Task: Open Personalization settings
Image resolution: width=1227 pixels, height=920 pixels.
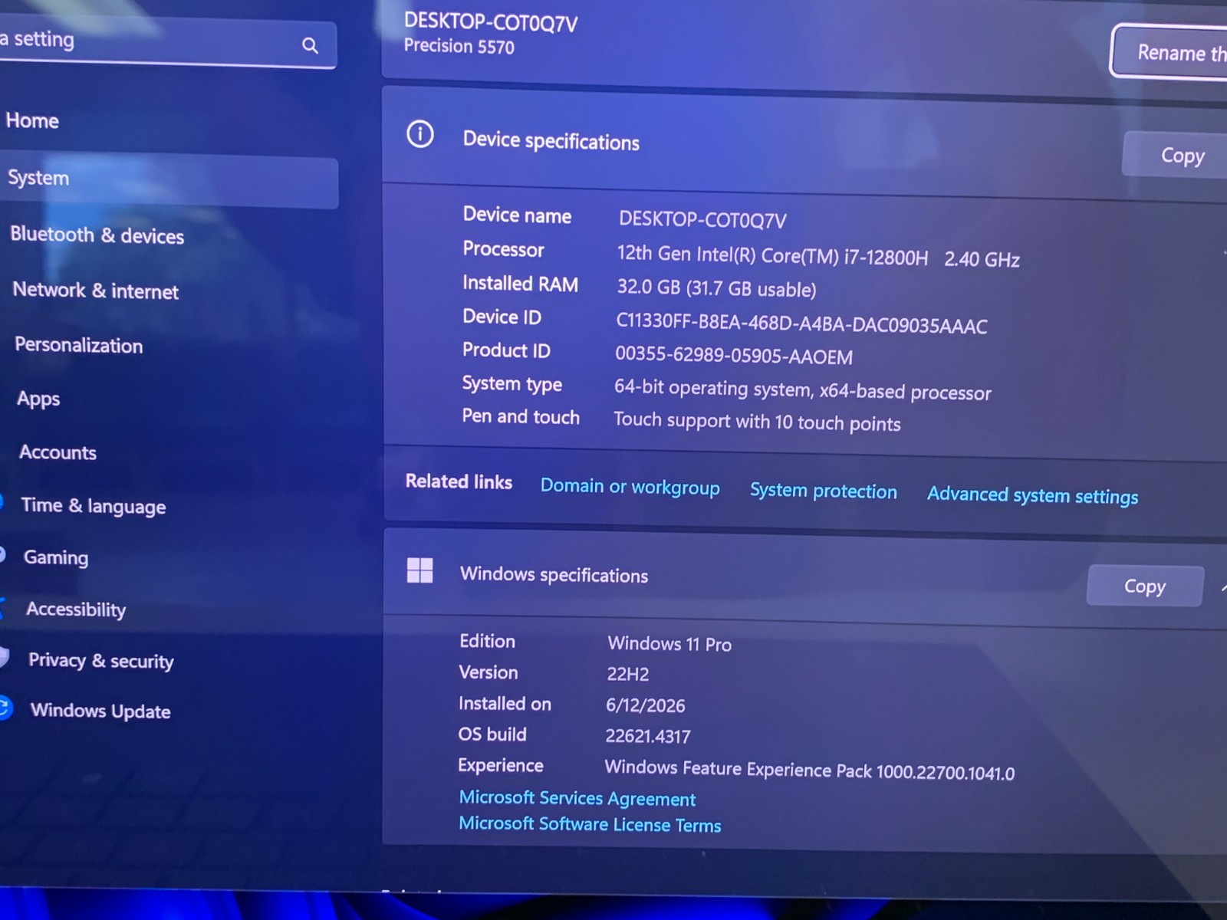Action: 78,345
